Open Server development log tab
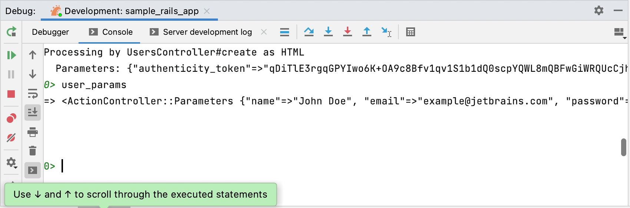Image resolution: width=630 pixels, height=208 pixels. 201,32
